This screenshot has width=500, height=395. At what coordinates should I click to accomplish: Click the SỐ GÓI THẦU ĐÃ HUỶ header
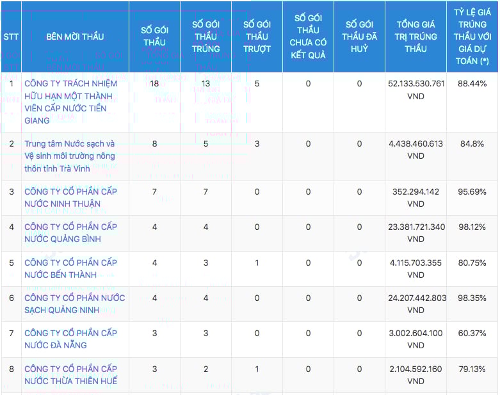[359, 36]
